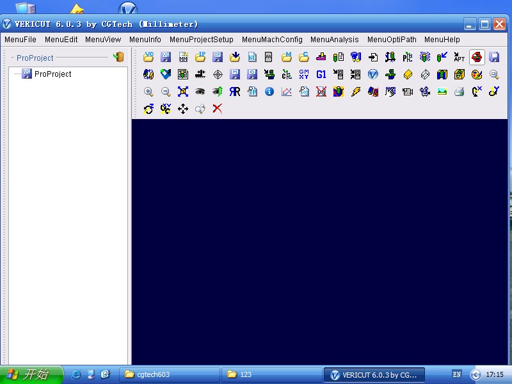
Task: Click the save C floppy disk icon
Action: pos(252,74)
